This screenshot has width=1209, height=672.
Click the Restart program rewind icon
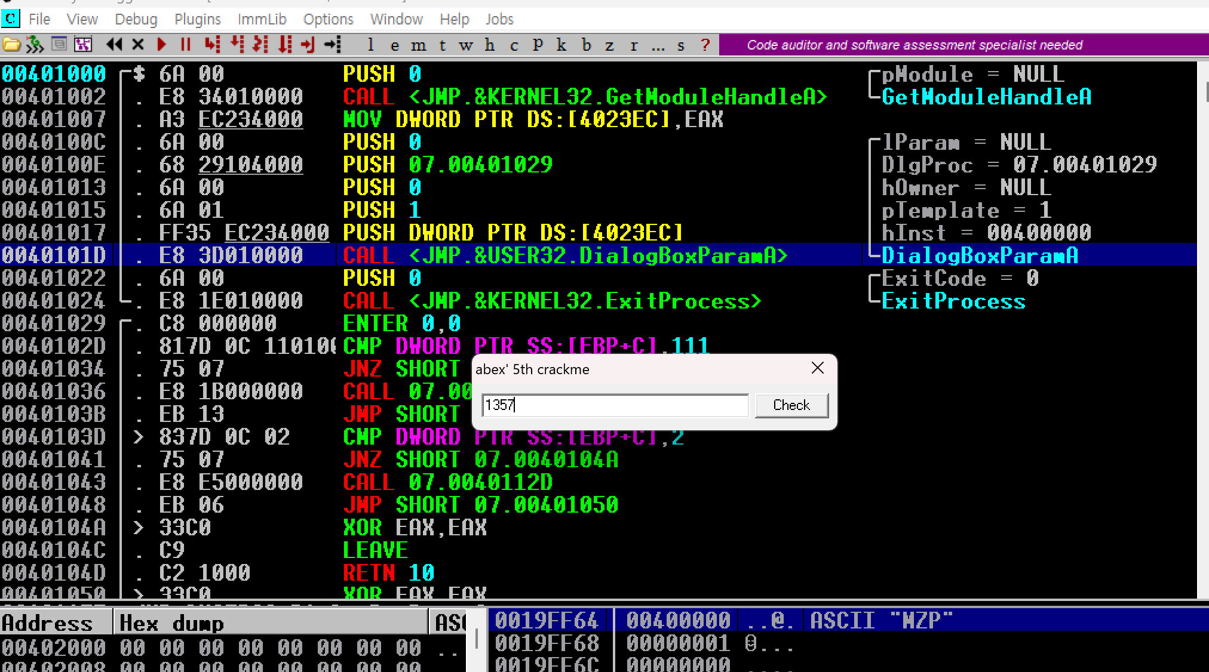coord(114,45)
